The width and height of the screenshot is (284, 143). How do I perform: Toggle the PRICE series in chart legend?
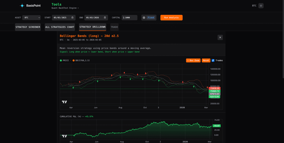(x=64, y=60)
